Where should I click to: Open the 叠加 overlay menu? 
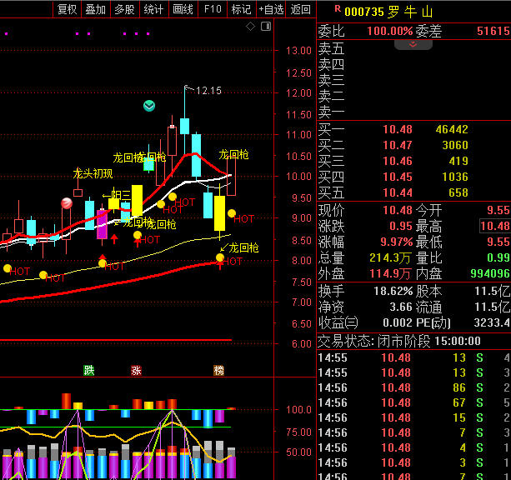tap(96, 9)
